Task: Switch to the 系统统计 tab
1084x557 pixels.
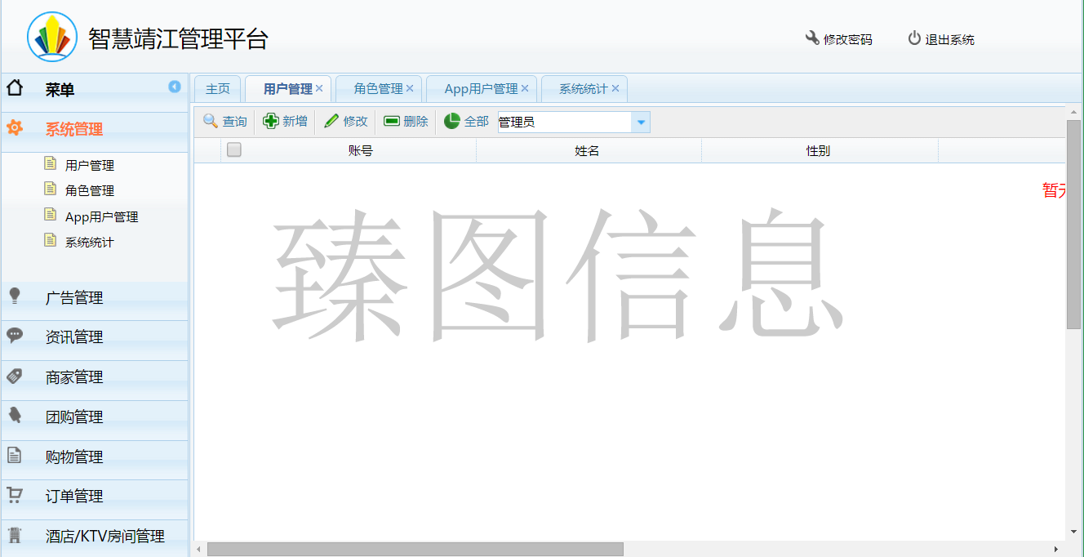Action: (582, 89)
